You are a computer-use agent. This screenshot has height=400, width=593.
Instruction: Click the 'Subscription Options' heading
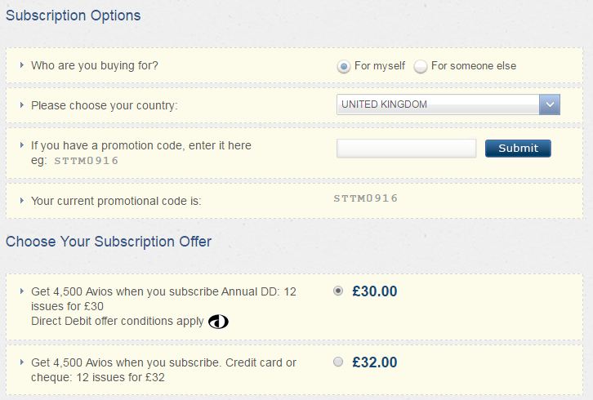click(74, 16)
